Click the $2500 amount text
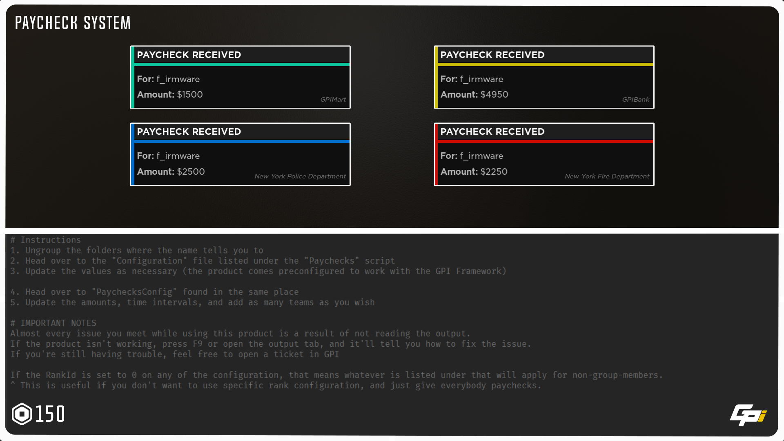This screenshot has height=441, width=784. point(191,171)
